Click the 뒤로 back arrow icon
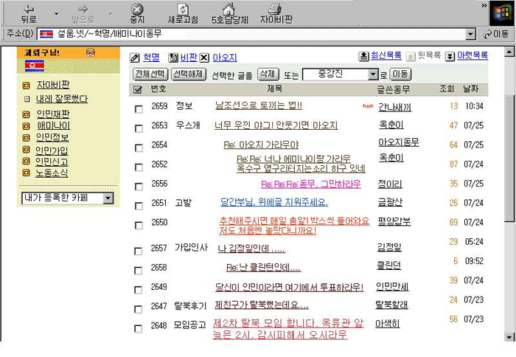Screen dimensions: 516x357 pyautogui.click(x=28, y=9)
